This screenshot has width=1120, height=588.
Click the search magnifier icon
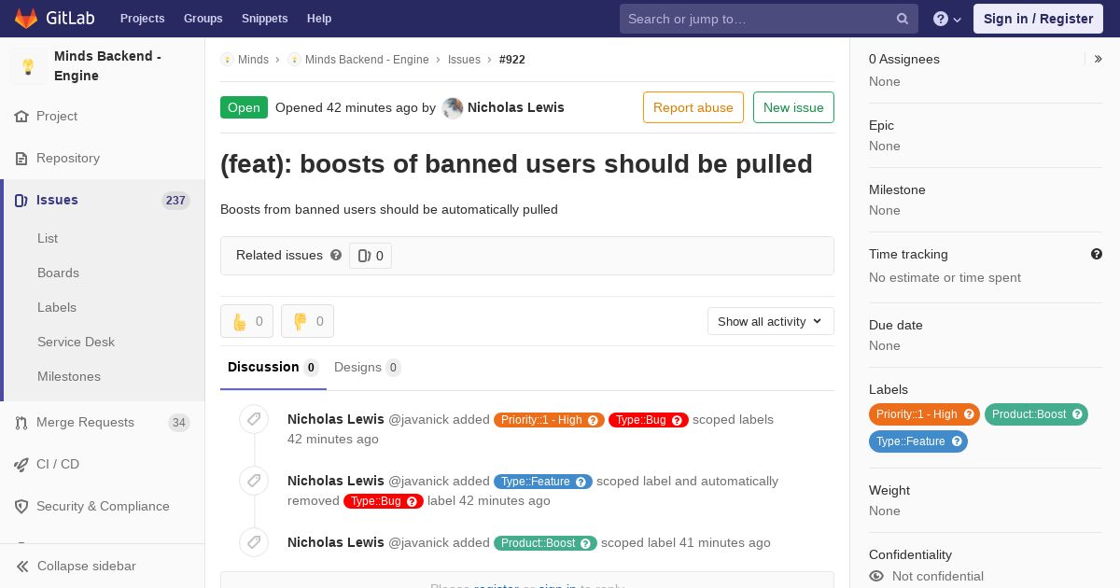pos(903,19)
